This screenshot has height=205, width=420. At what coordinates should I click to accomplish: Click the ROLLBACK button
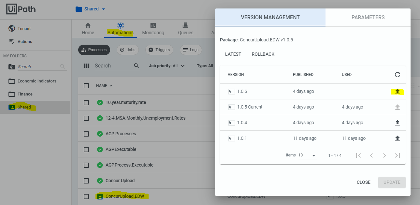tap(263, 54)
